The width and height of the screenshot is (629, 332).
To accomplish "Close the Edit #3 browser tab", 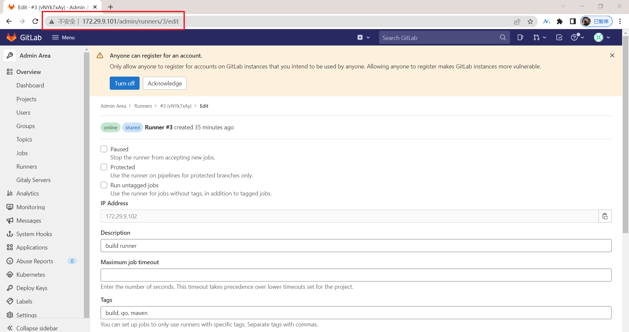I will click(x=95, y=7).
